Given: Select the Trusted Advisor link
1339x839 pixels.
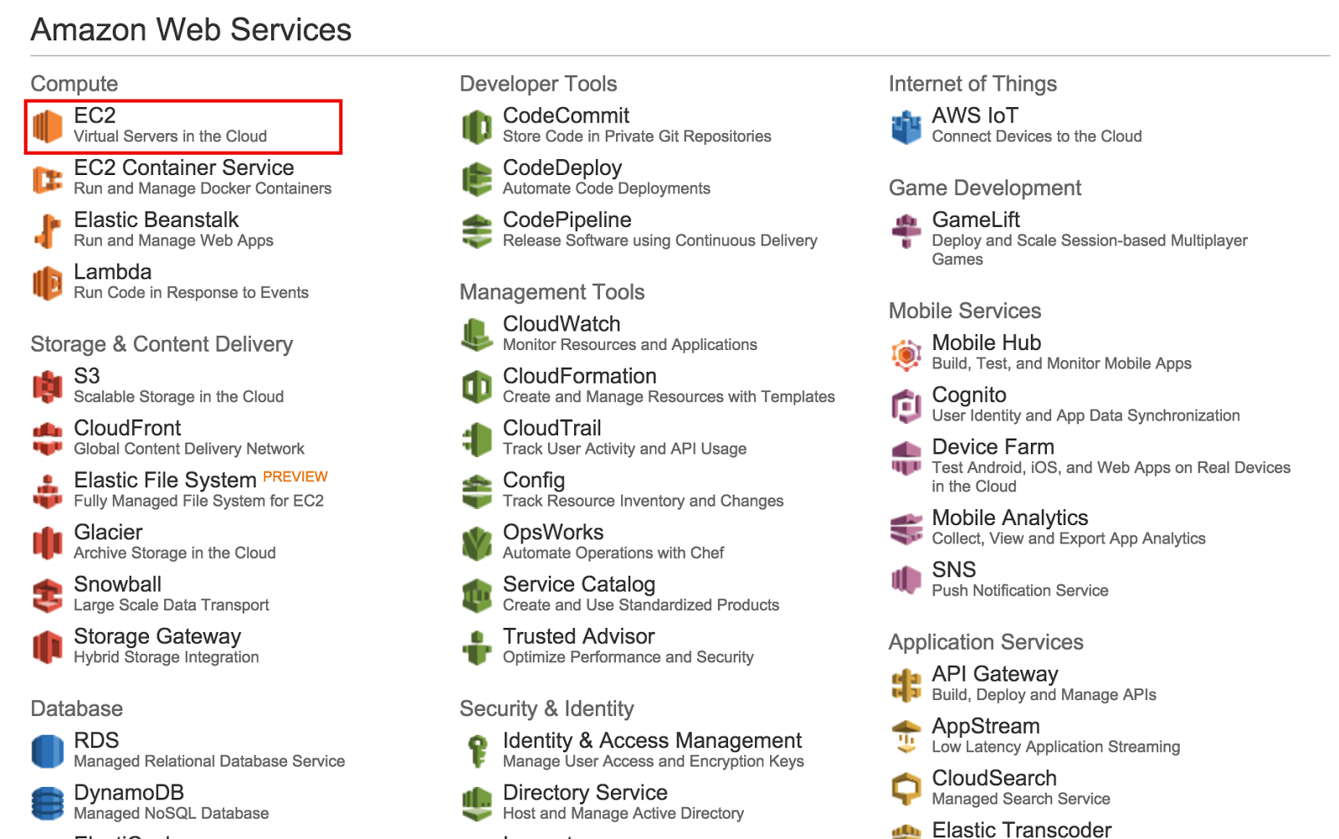Looking at the screenshot, I should click(578, 636).
